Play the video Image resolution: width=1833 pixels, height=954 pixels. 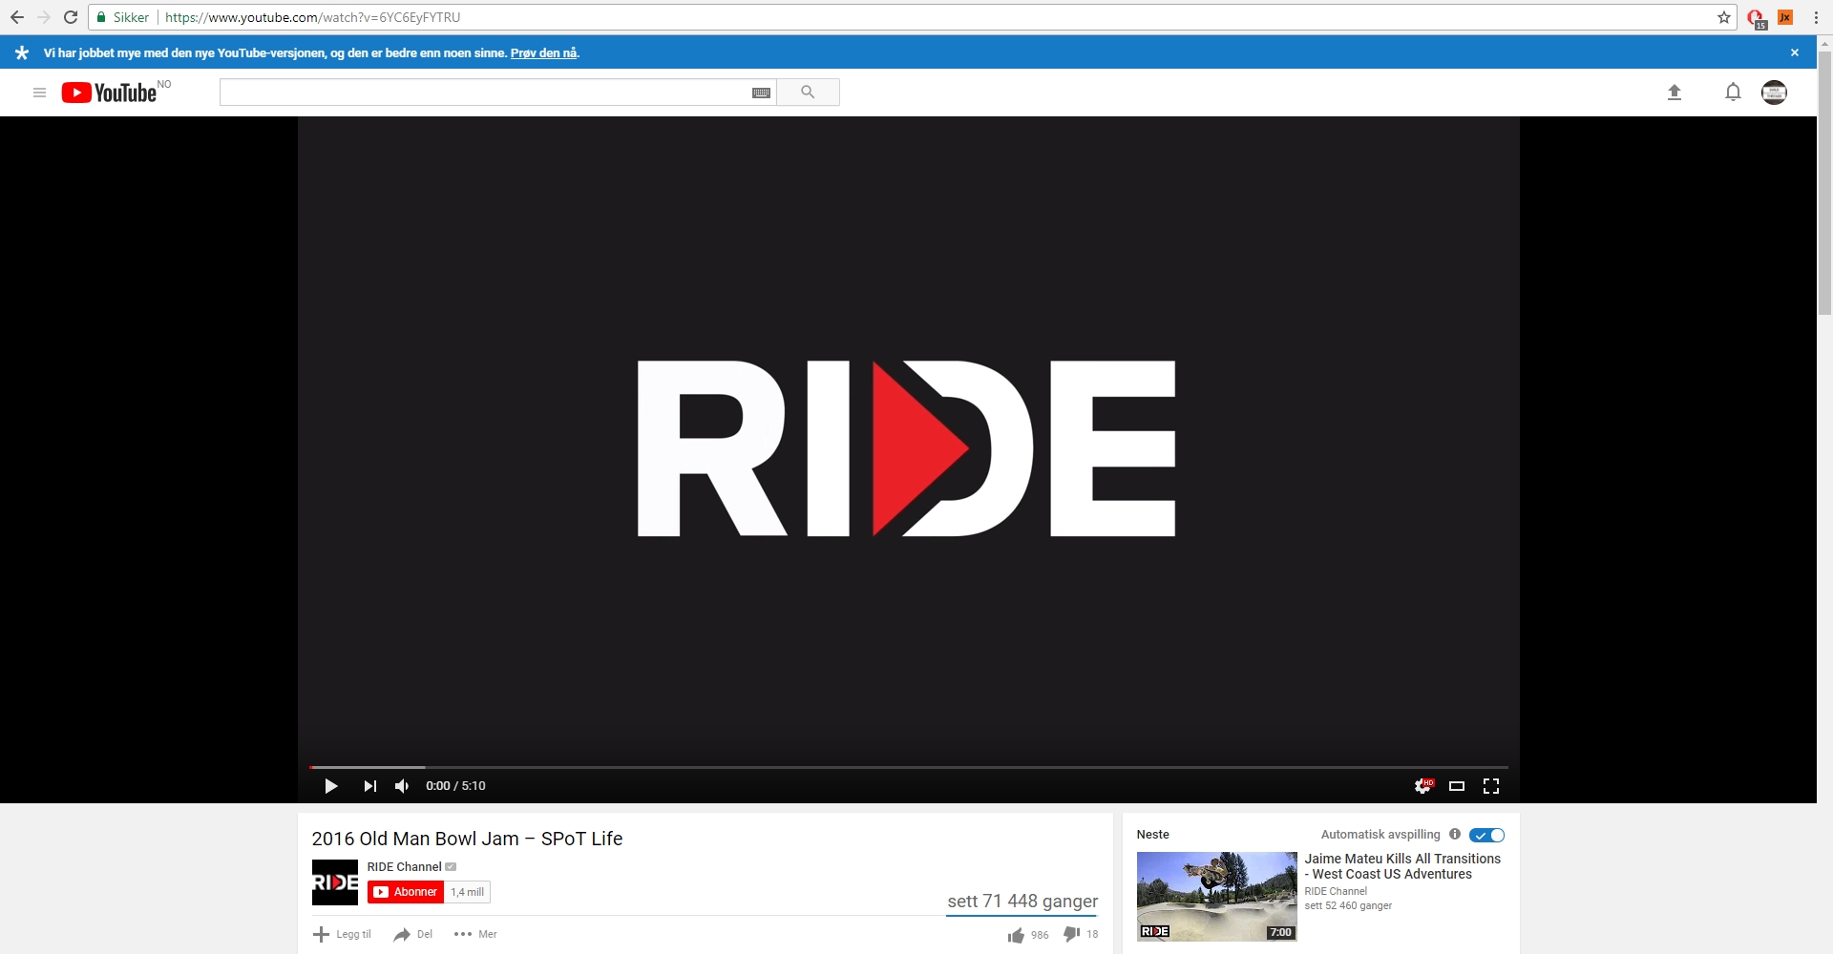point(330,786)
